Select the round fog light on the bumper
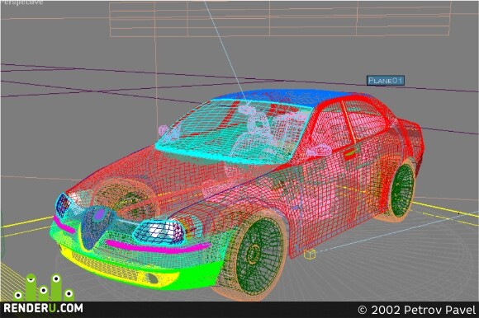 click(x=151, y=278)
